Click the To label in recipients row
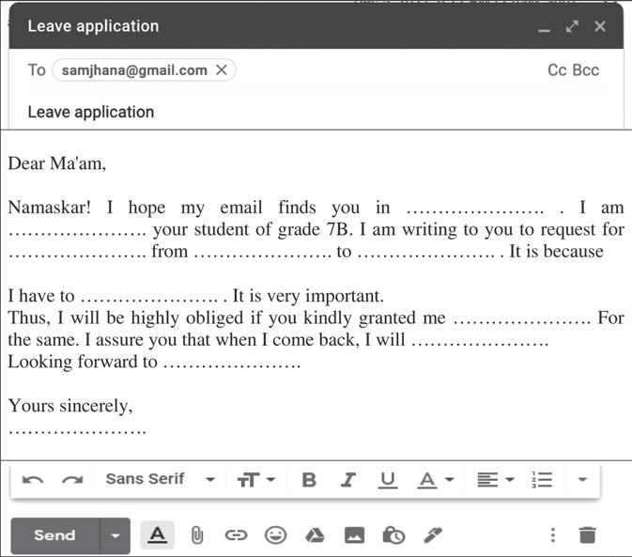Image resolution: width=632 pixels, height=557 pixels. (37, 70)
